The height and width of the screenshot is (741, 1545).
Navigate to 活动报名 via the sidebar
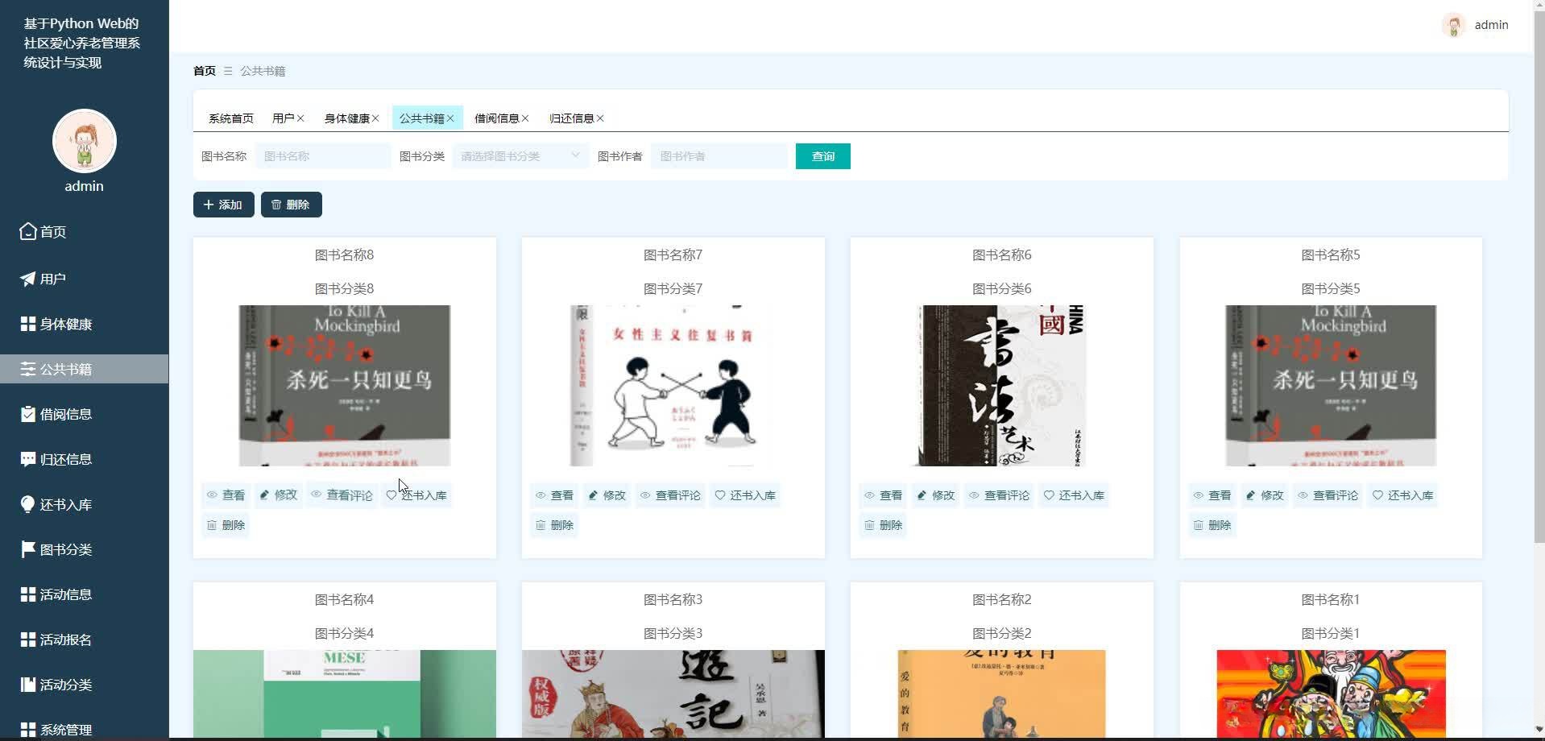(x=66, y=640)
